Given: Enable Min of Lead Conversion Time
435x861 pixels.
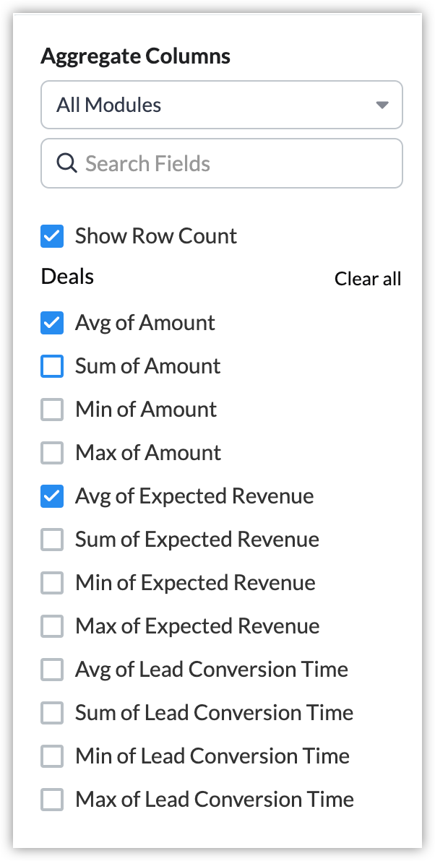Looking at the screenshot, I should point(52,756).
